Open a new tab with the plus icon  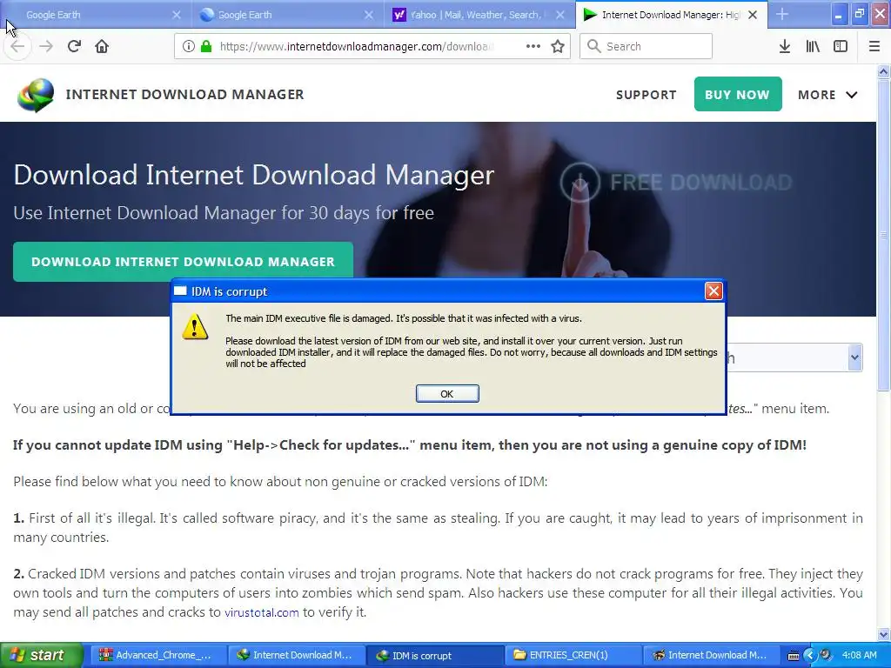pos(782,14)
